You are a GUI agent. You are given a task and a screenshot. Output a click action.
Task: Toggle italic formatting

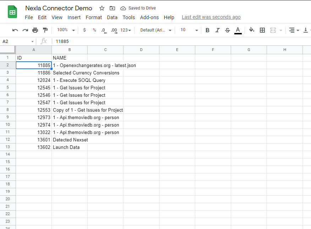218,30
